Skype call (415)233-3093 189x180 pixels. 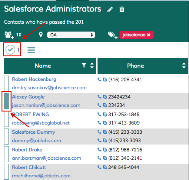[x=104, y=141]
